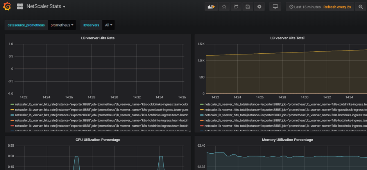Screen dimensions: 367x170
Task: Click green color line of colddrinks Hits Total legend
Action: click(x=202, y=104)
